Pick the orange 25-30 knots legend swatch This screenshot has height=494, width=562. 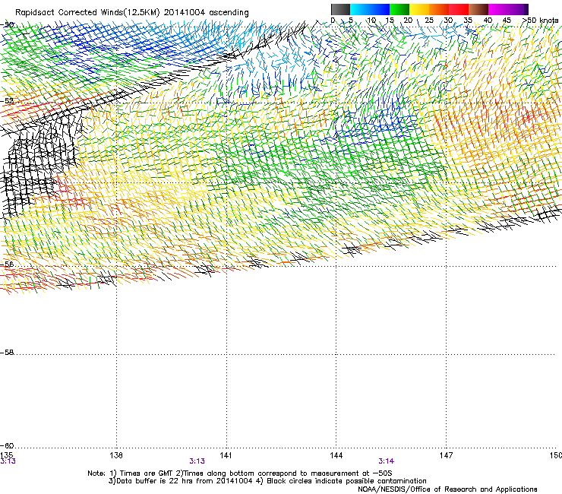[x=439, y=9]
